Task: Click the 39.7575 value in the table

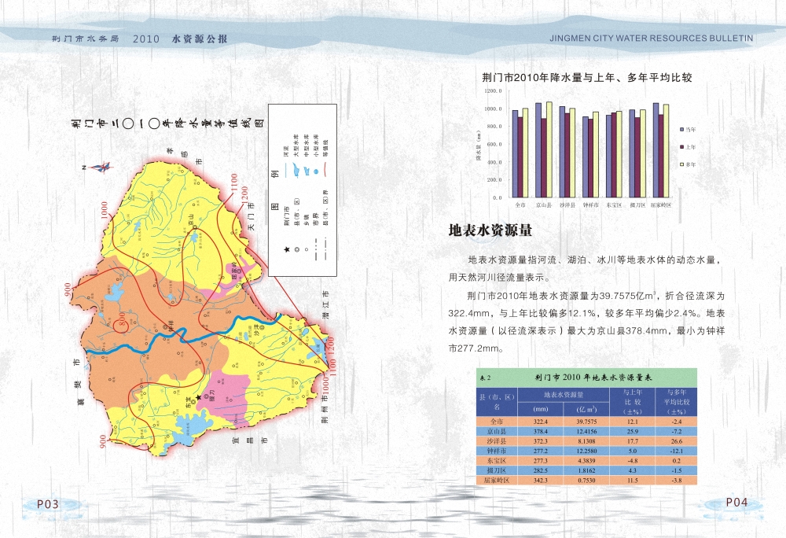Action: click(586, 422)
